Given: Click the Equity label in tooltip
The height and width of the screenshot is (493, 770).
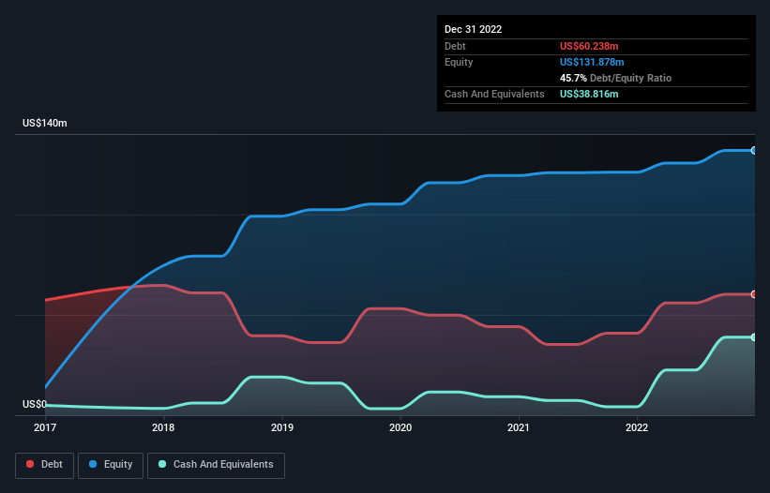Looking at the screenshot, I should pyautogui.click(x=459, y=62).
